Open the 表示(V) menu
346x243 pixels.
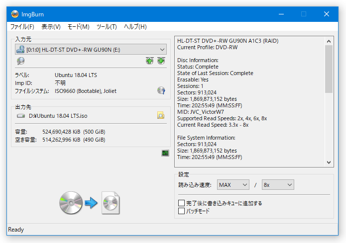tap(51, 27)
